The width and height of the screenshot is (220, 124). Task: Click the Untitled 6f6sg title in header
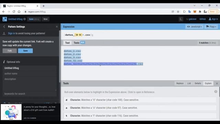[15, 19]
